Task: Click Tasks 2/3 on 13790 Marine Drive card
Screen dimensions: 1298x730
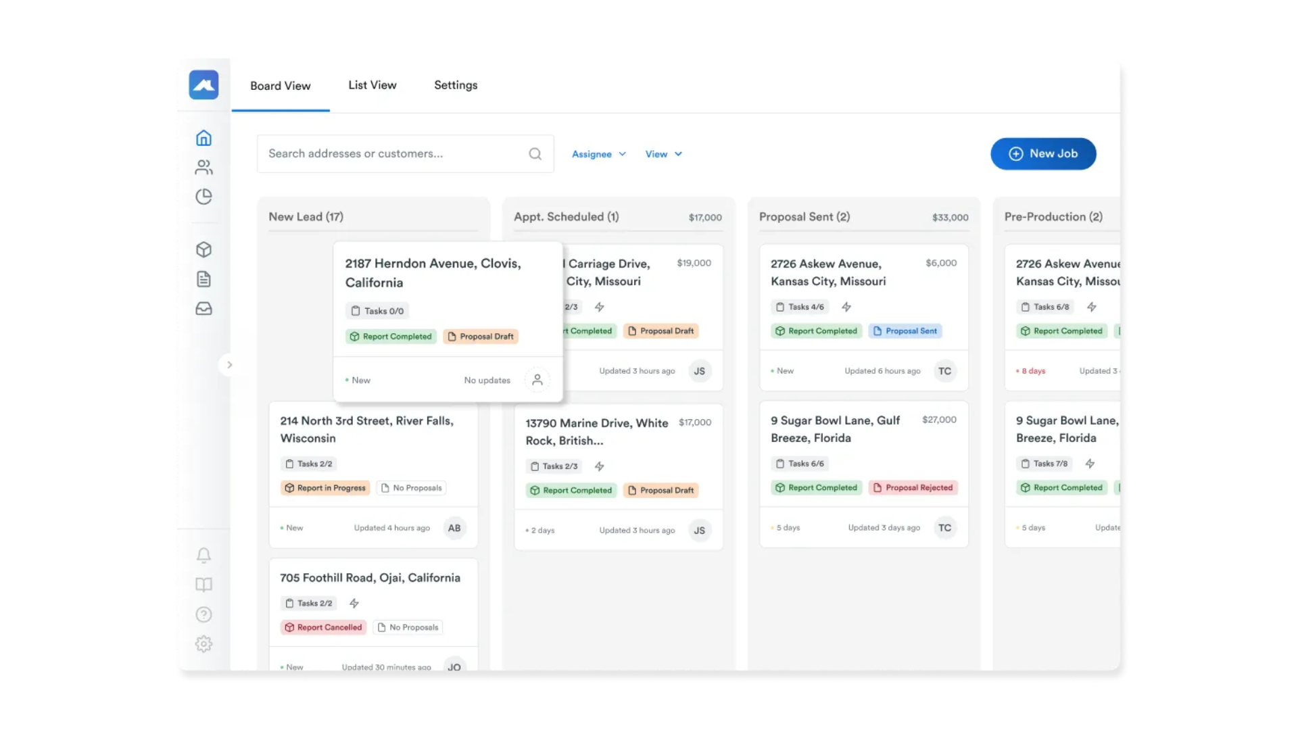Action: (x=554, y=466)
